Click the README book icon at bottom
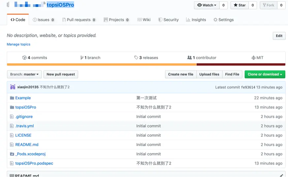This screenshot has width=288, height=177. pyautogui.click(x=12, y=176)
